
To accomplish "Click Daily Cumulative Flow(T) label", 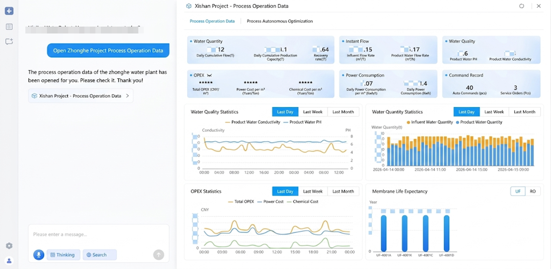I will pyautogui.click(x=215, y=55).
